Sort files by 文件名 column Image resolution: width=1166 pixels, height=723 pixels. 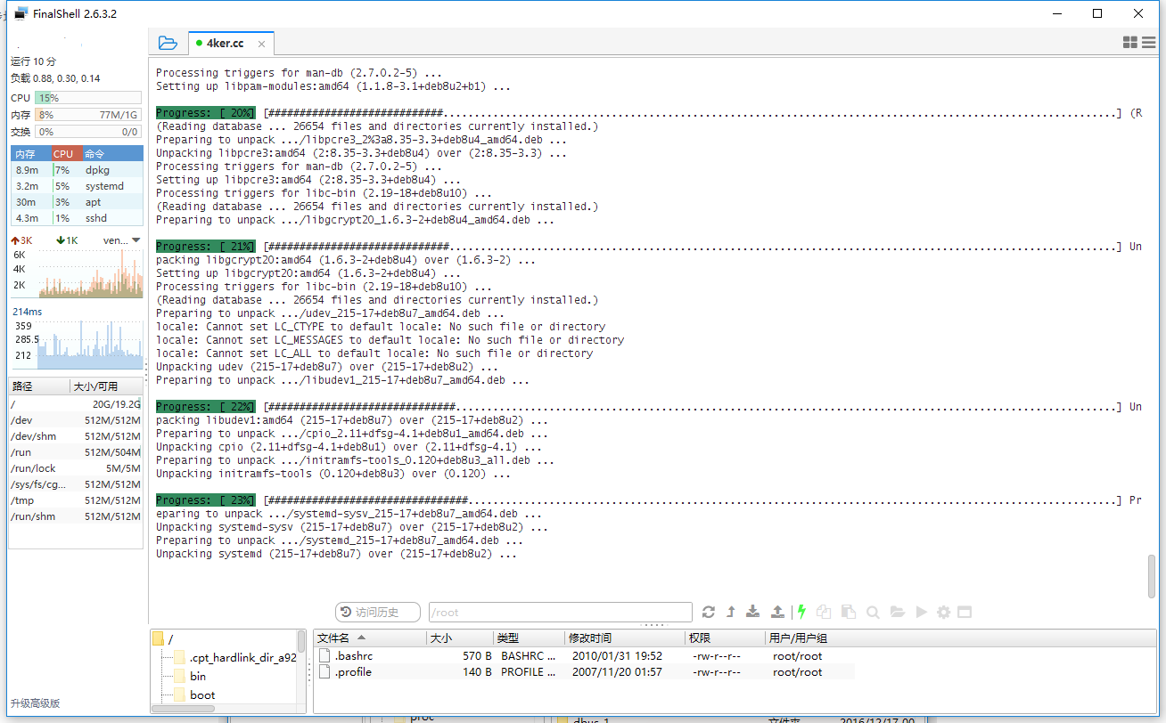[x=370, y=638]
